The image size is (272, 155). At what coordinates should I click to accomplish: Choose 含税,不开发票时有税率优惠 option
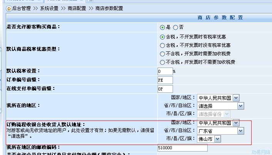(x=162, y=37)
